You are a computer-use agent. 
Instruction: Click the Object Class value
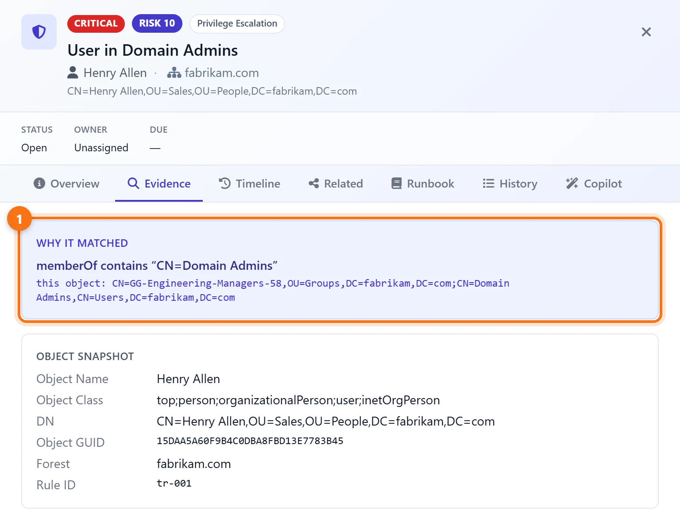point(298,400)
